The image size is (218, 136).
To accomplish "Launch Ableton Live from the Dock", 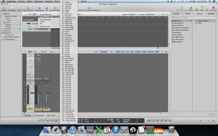I will coord(90,130).
